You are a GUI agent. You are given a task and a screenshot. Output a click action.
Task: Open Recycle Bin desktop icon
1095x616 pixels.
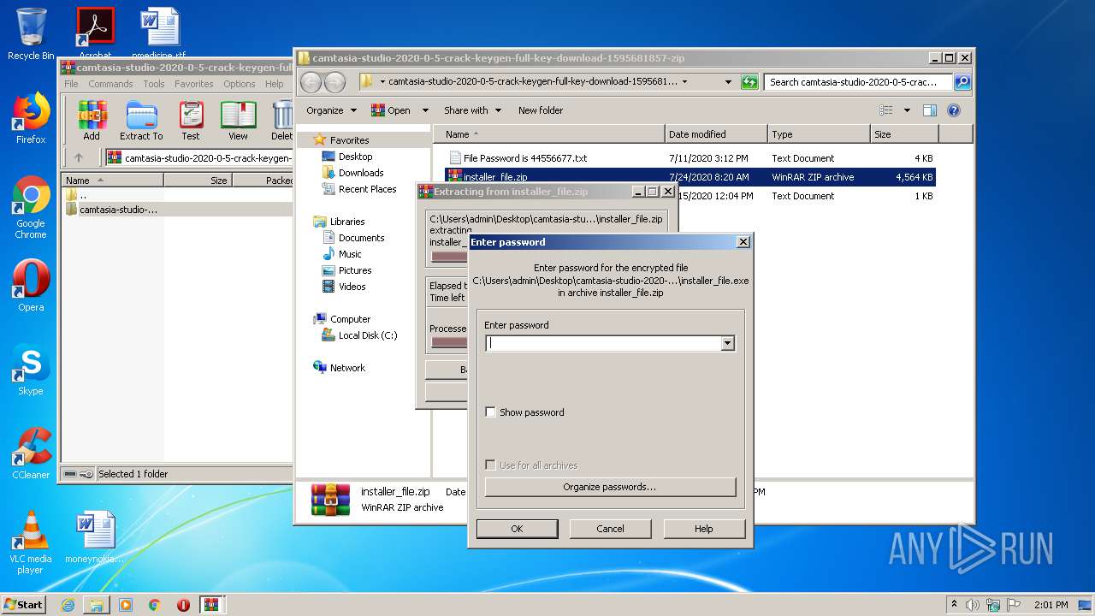coord(31,34)
